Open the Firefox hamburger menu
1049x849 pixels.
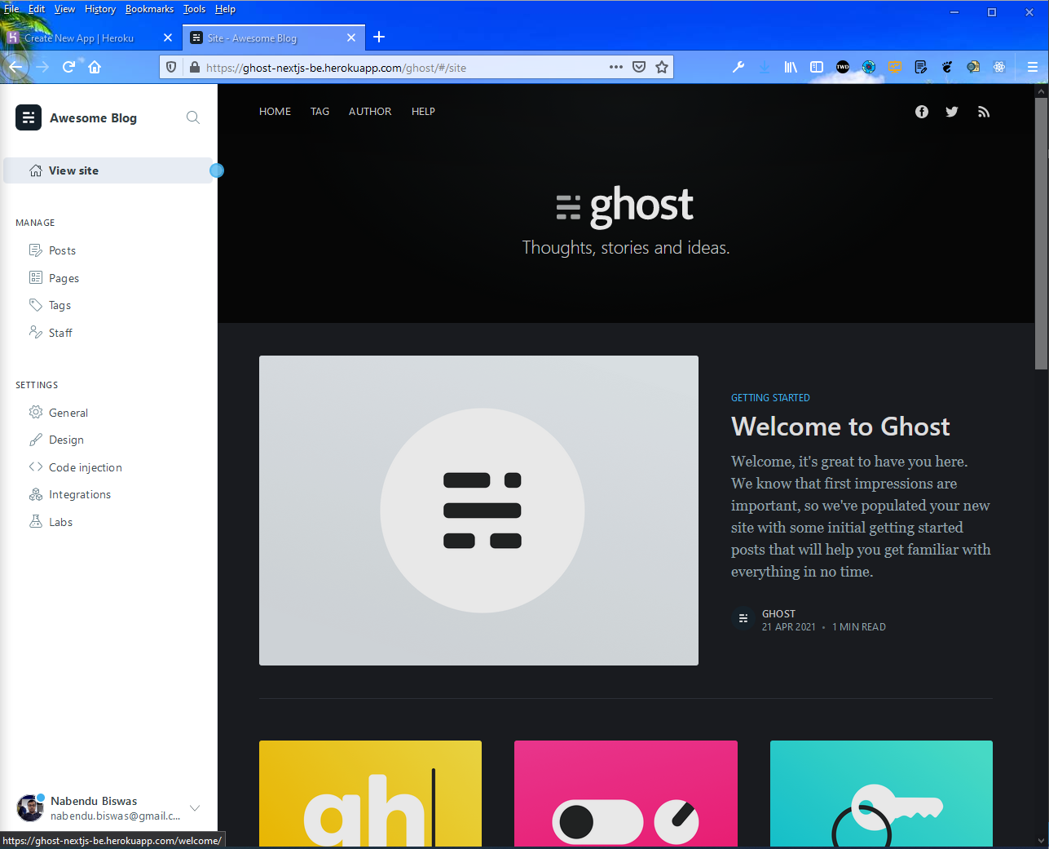[1032, 67]
